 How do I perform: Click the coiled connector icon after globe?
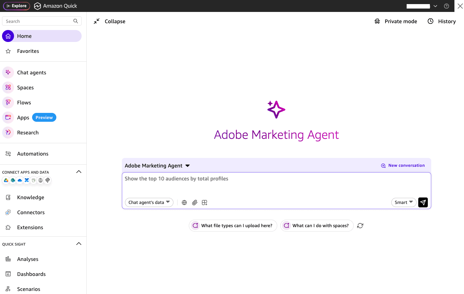[48, 180]
